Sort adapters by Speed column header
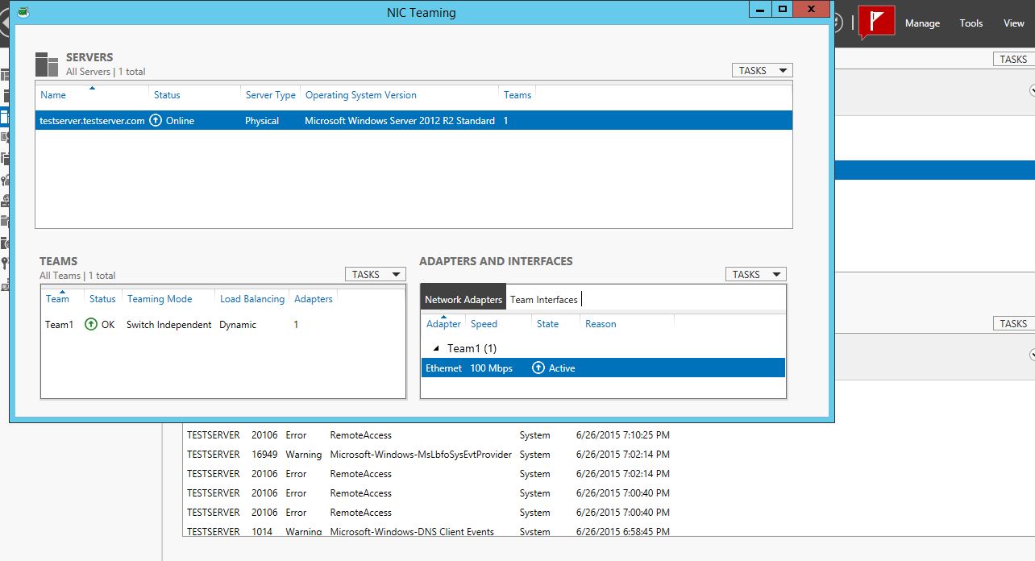The image size is (1035, 561). click(x=484, y=324)
